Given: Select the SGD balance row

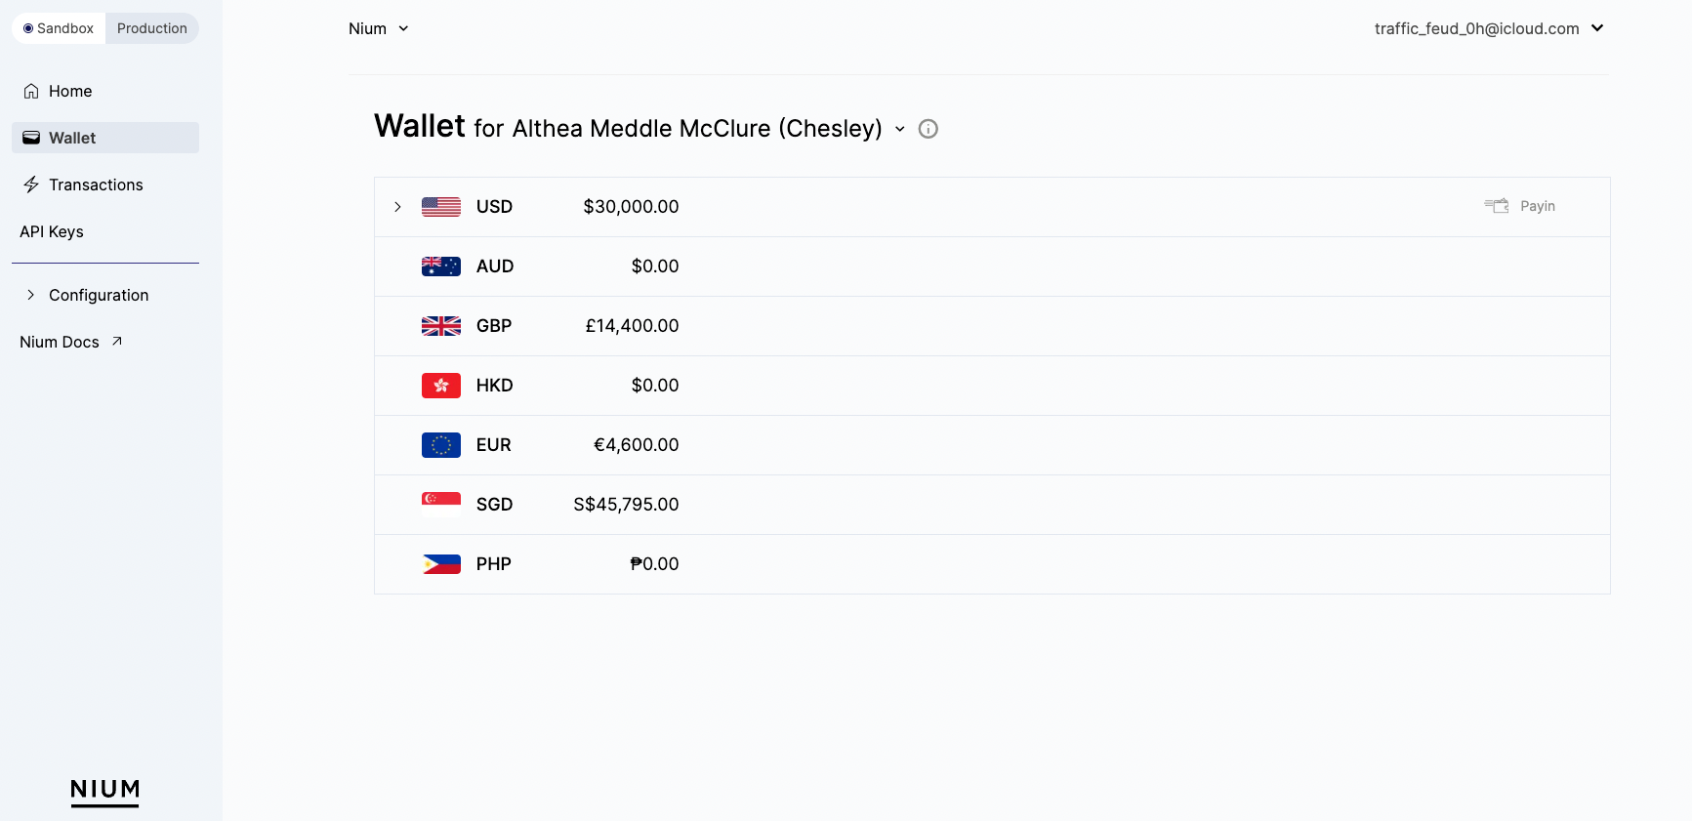Looking at the screenshot, I should [x=992, y=505].
